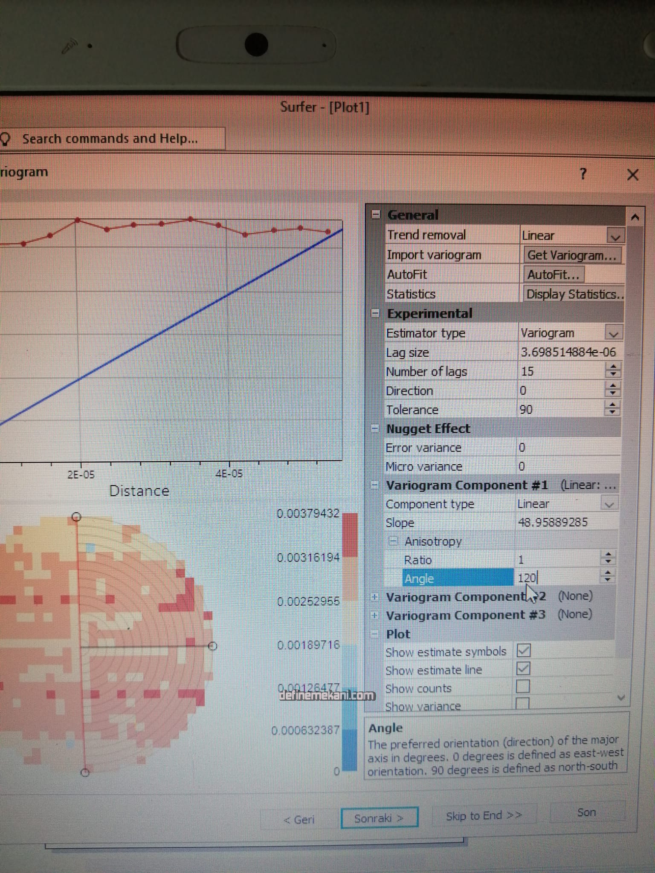
Task: Click the Get Variogram button
Action: point(571,255)
